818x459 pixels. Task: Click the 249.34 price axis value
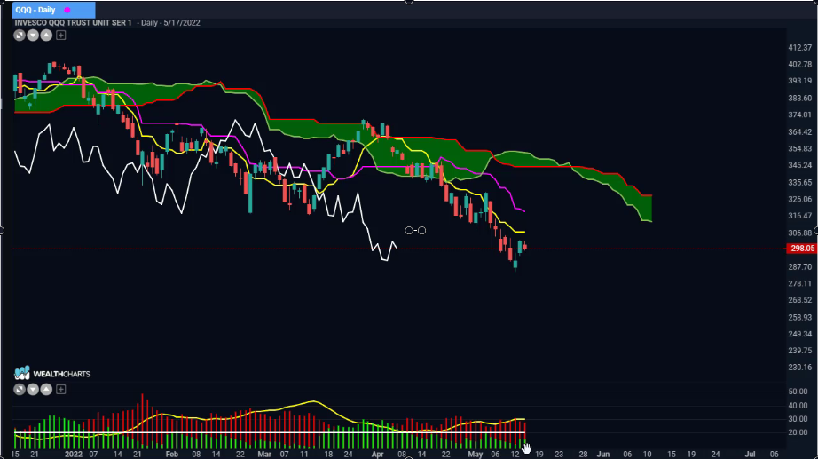(x=799, y=334)
